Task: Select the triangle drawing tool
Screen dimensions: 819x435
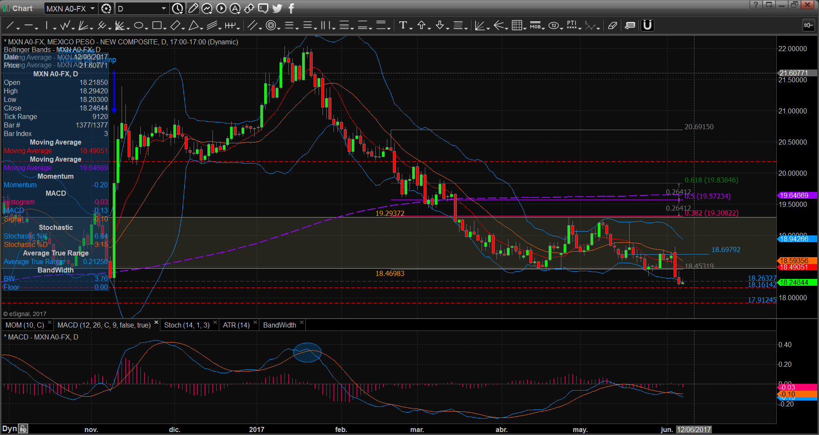Action: click(194, 26)
